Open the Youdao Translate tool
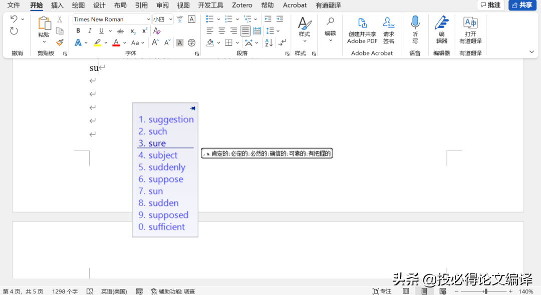Image resolution: width=541 pixels, height=295 pixels. coord(470,30)
